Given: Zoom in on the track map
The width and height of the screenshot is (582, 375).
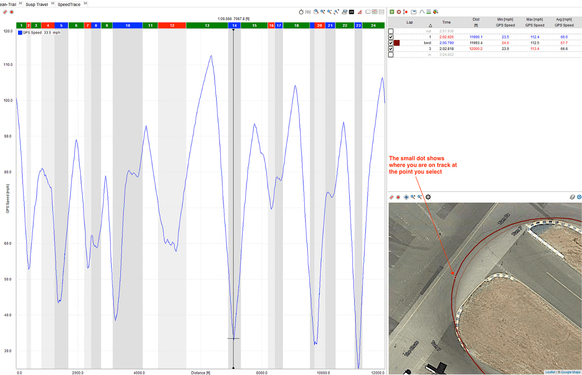Looking at the screenshot, I should tap(413, 197).
